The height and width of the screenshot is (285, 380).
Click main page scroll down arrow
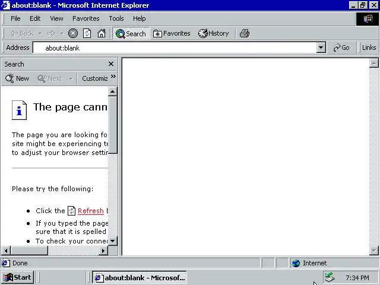373,251
